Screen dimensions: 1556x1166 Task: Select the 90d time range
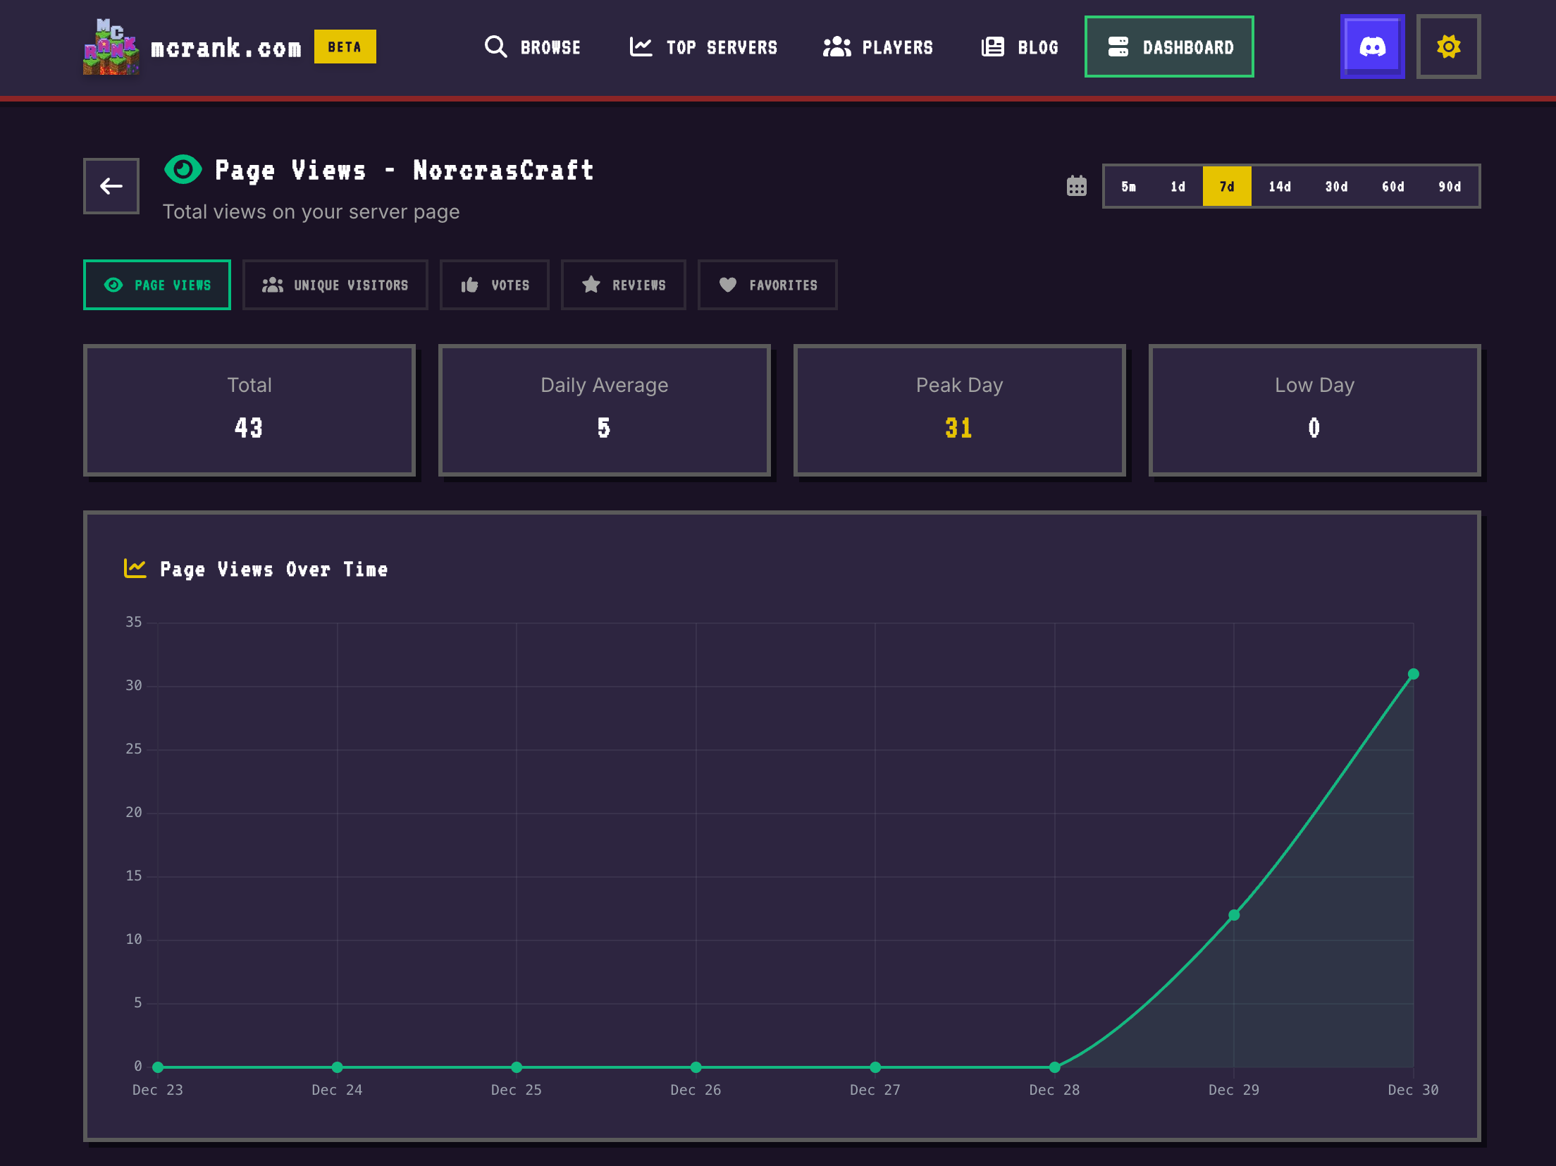coord(1449,186)
